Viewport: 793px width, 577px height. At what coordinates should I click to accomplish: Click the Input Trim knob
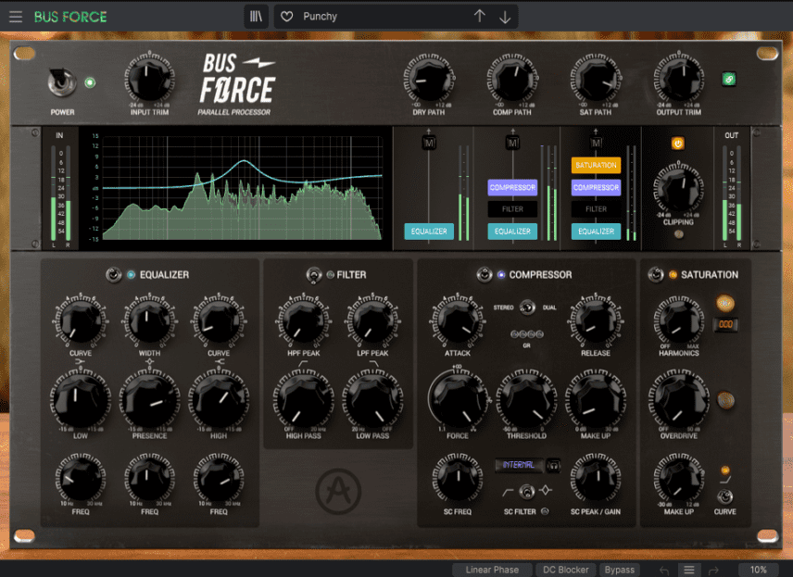[x=149, y=79]
